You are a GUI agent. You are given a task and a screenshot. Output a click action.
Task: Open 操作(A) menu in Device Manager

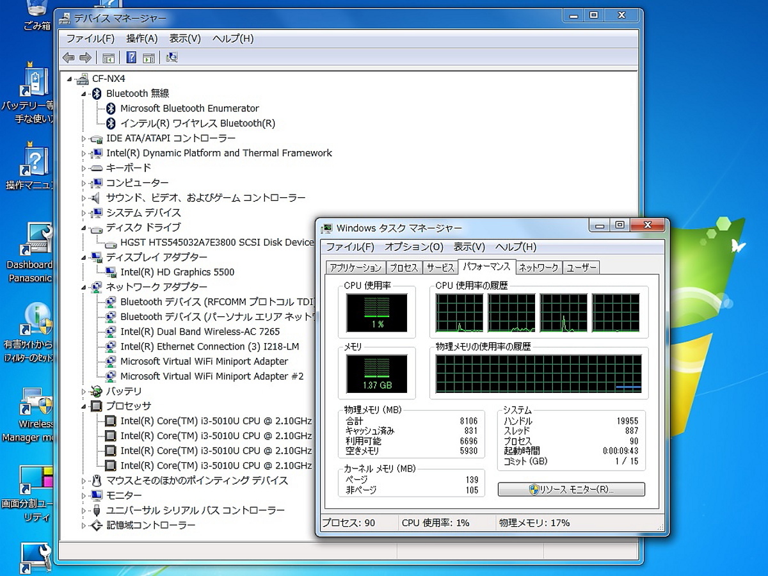(x=141, y=38)
